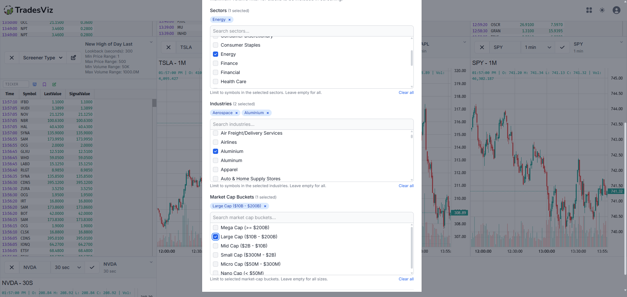The width and height of the screenshot is (627, 297).
Task: Open the apps grid menu in header
Action: (589, 10)
